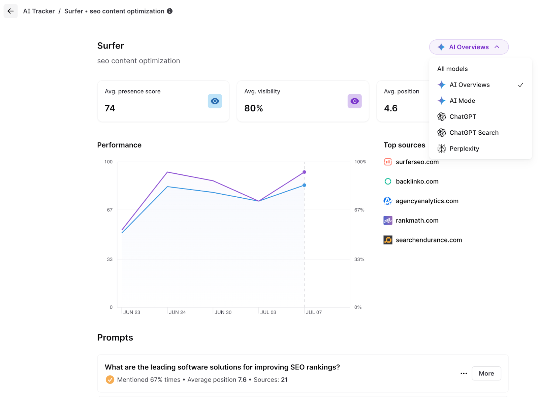Open three-dots options for SEO rankings prompt
Screen dimensions: 539x397
coord(464,373)
